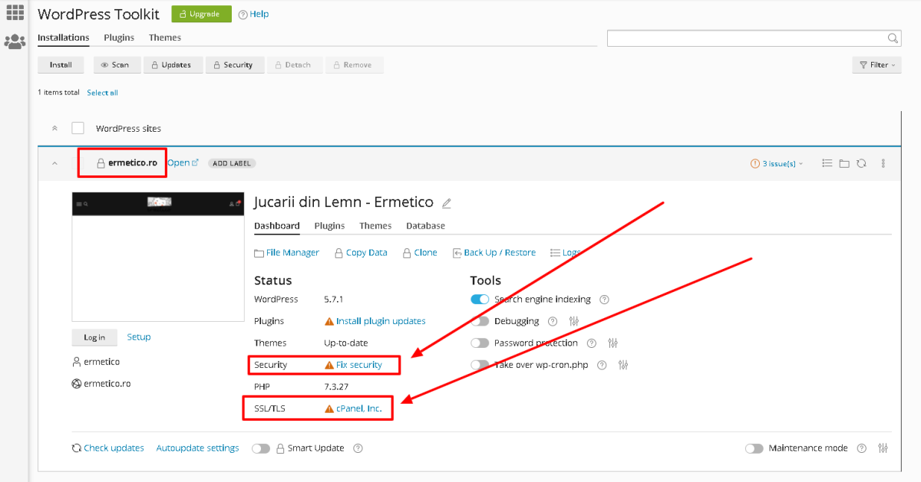Click the Help question mark link
This screenshot has height=482, width=921.
pyautogui.click(x=254, y=14)
